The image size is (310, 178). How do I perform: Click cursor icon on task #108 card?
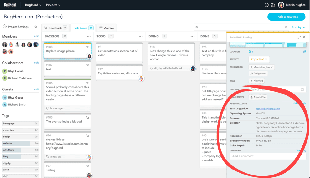pyautogui.click(x=87, y=47)
